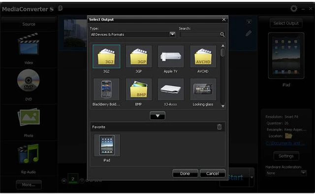Screen dimensions: 315x195
Task: Click scrollbar up arrow in format list
Action: (x=223, y=46)
